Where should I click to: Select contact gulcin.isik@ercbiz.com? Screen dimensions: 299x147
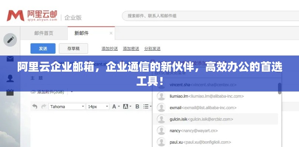(x=215, y=119)
